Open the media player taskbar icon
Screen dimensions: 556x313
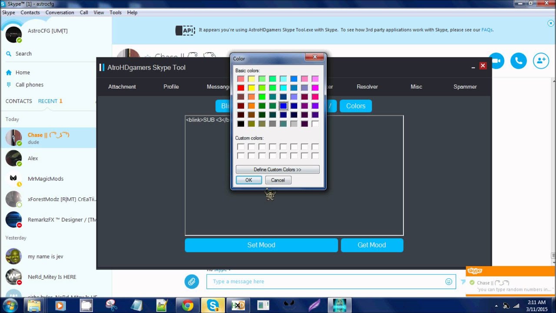tap(60, 305)
